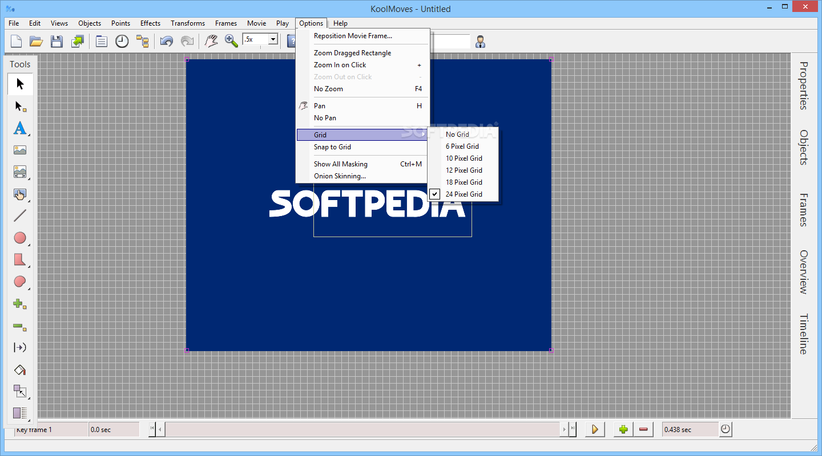Open the Views menu
Viewport: 822px width, 456px height.
pyautogui.click(x=59, y=23)
